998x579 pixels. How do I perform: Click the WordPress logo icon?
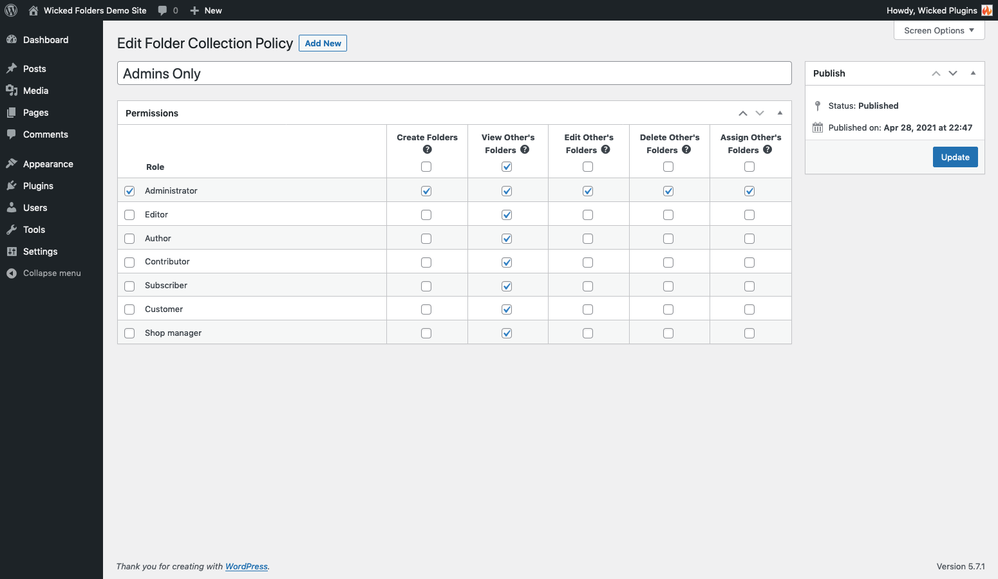[x=11, y=10]
